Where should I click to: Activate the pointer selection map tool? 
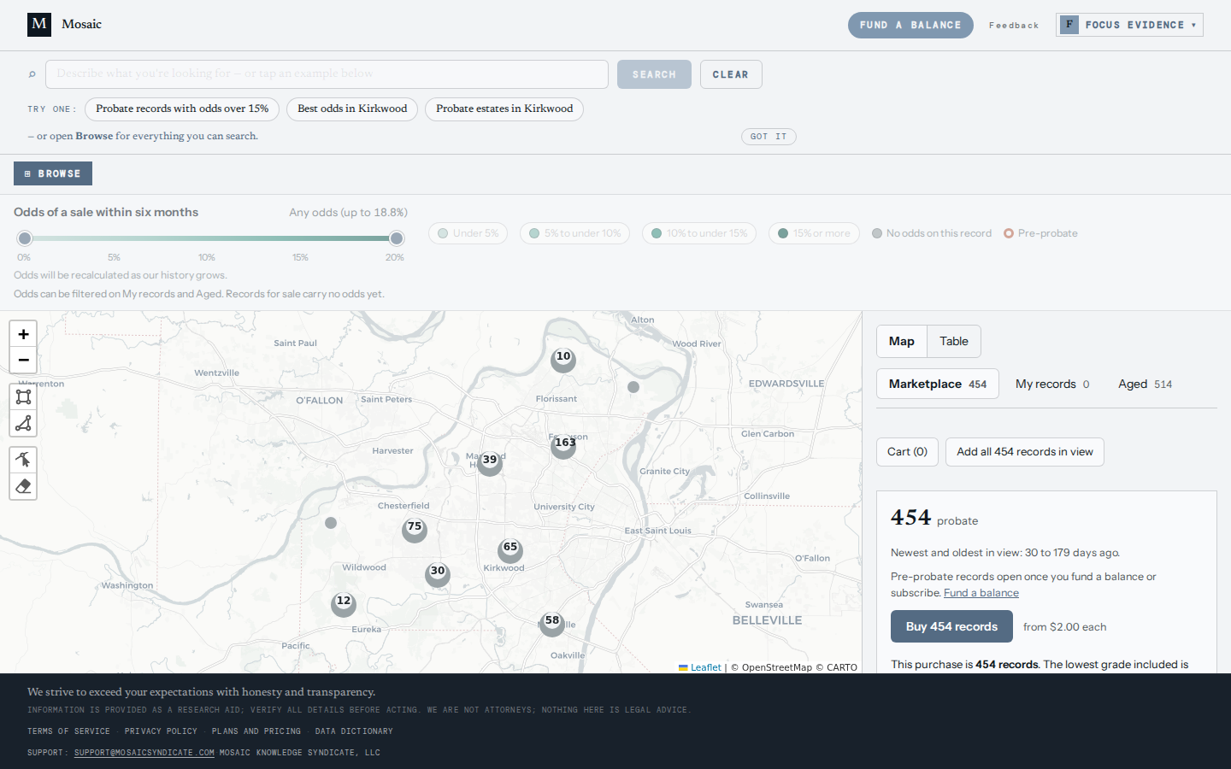click(x=23, y=460)
